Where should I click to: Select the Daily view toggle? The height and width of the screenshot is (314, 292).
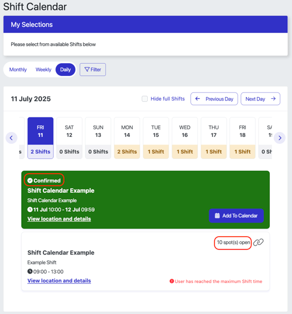click(x=65, y=70)
